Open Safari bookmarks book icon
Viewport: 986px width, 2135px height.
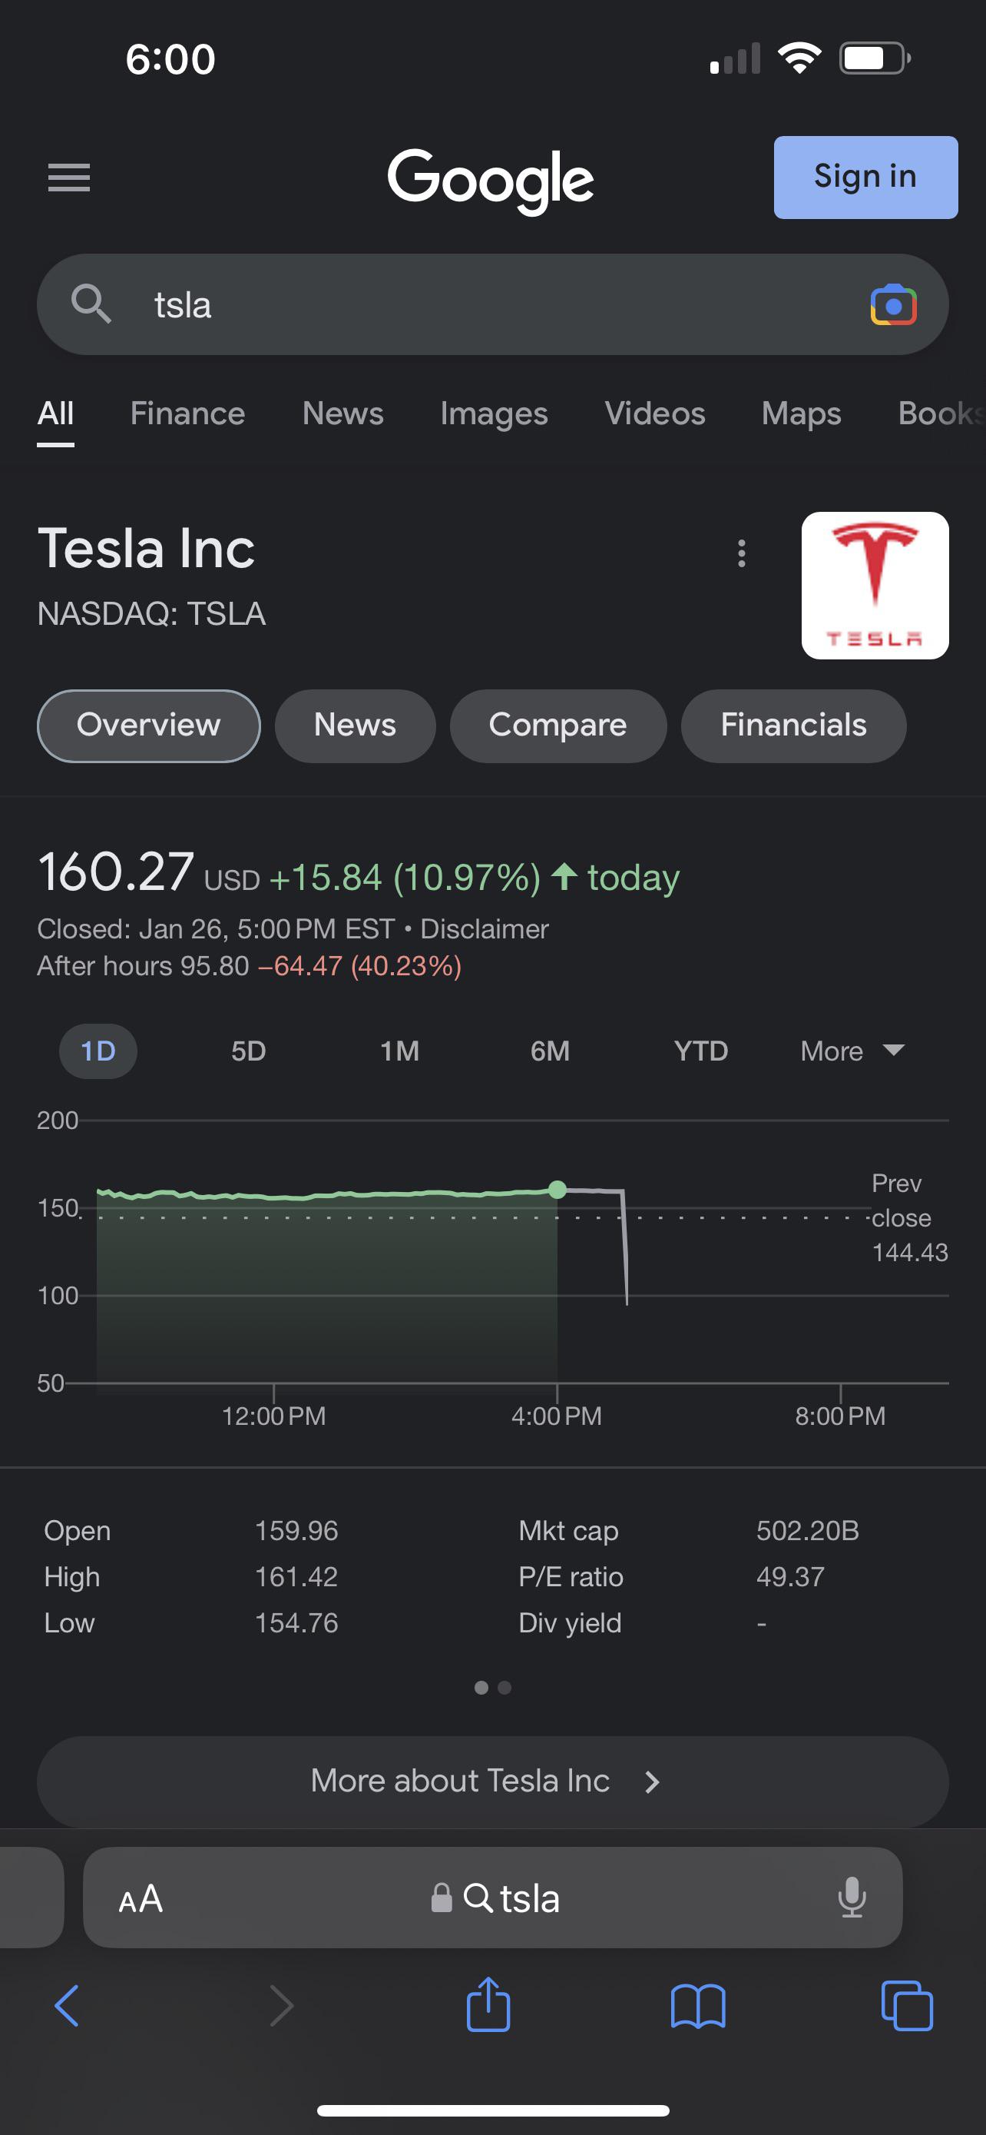coord(697,2006)
